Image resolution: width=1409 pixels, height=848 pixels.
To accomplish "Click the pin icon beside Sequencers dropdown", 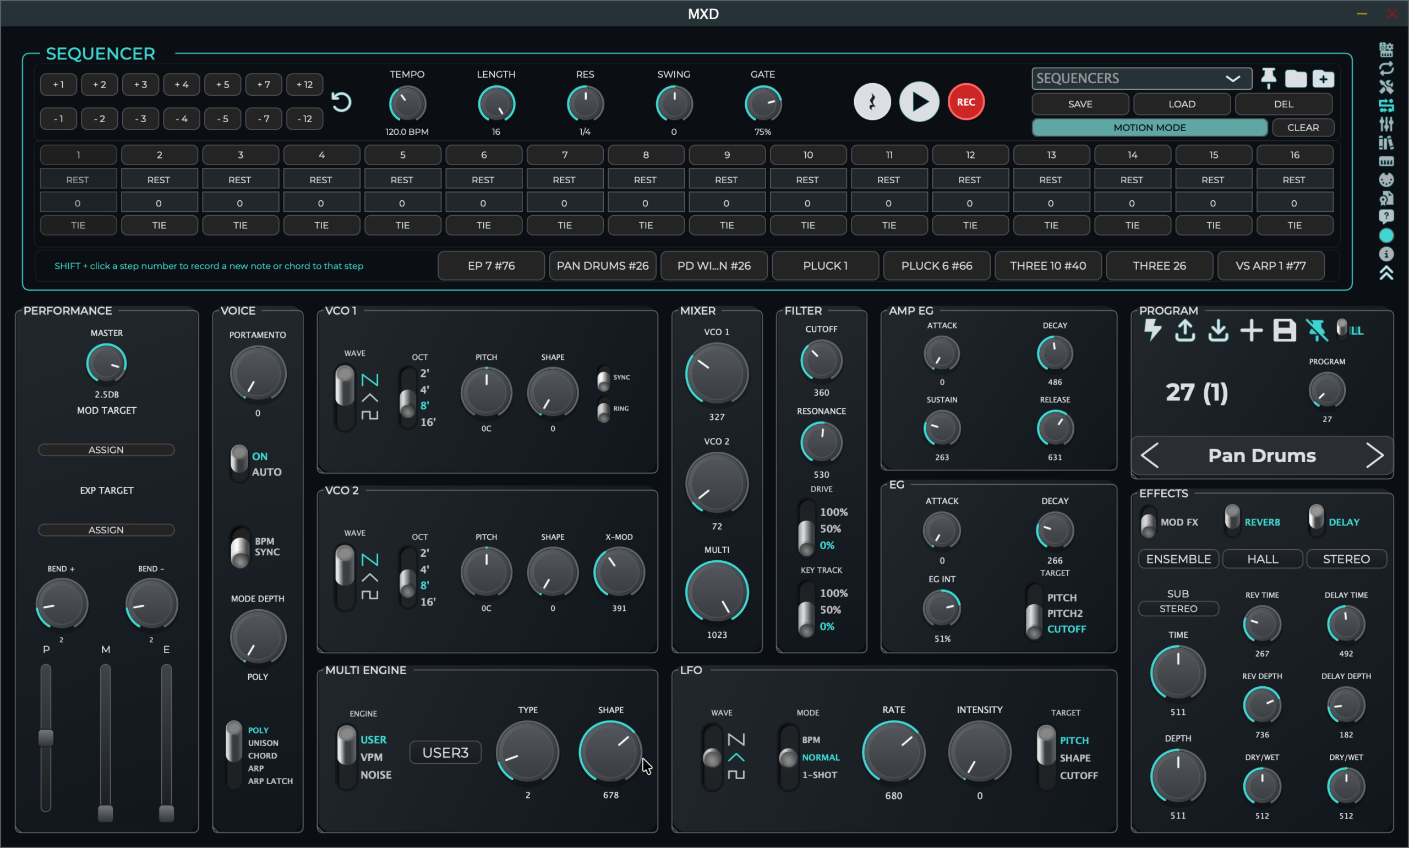I will click(x=1269, y=78).
